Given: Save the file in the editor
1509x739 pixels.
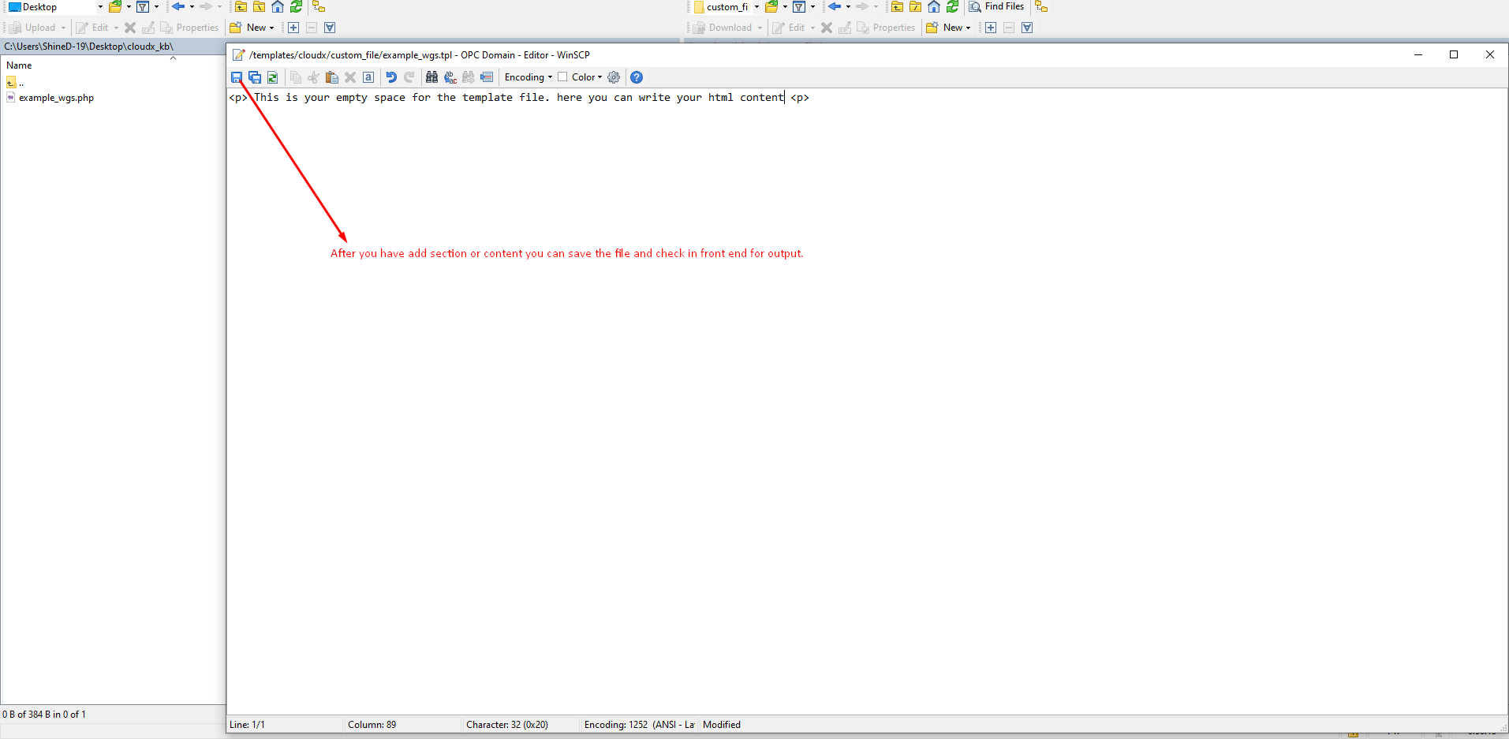Looking at the screenshot, I should pyautogui.click(x=236, y=77).
